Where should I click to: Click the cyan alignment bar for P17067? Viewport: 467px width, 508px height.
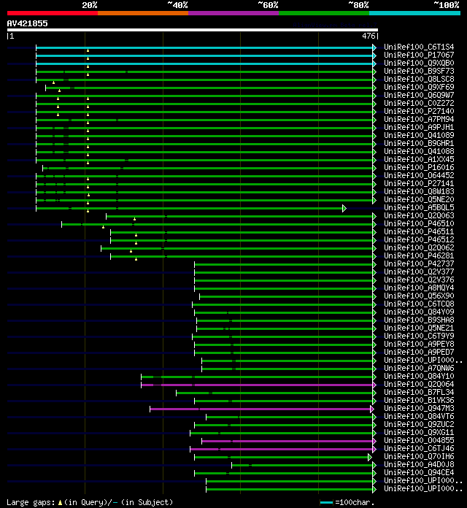click(x=204, y=55)
